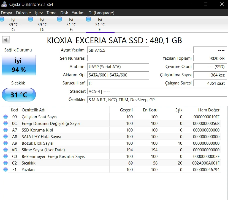Image resolution: width=228 pixels, height=200 pixels.
Task: Click the empty Seri Numarası field
Action: pos(118,59)
